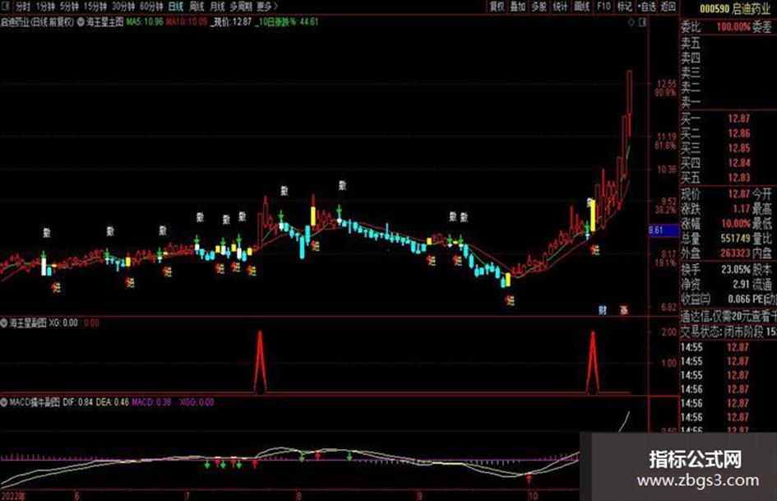
Task: Click the 买三 price 12.85
Action: point(739,148)
